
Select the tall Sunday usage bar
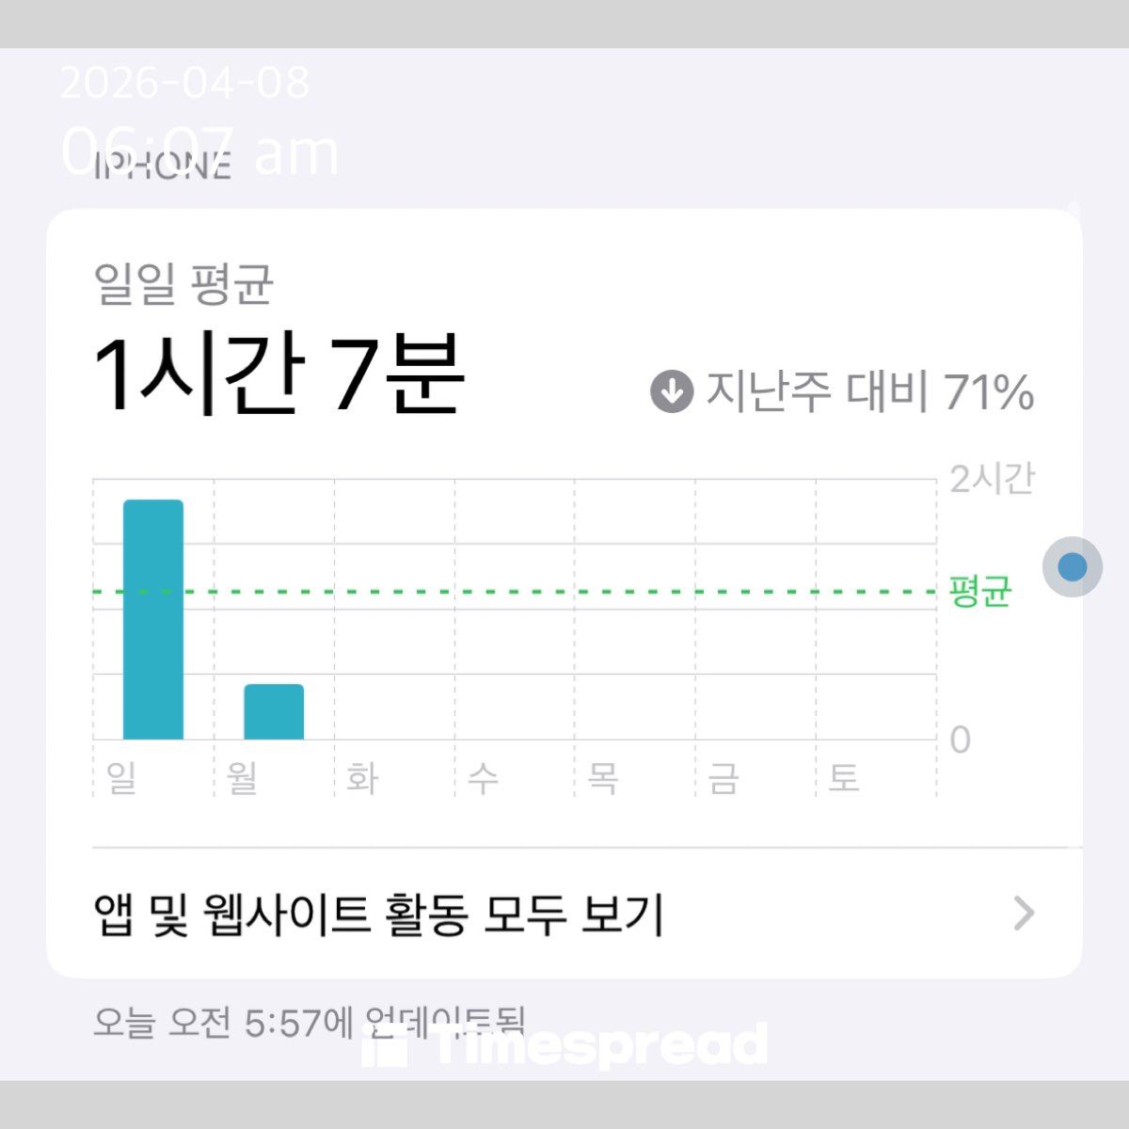coord(153,619)
